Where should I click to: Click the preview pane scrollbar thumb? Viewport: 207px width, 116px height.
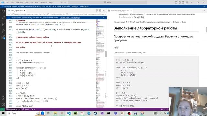[206, 29]
